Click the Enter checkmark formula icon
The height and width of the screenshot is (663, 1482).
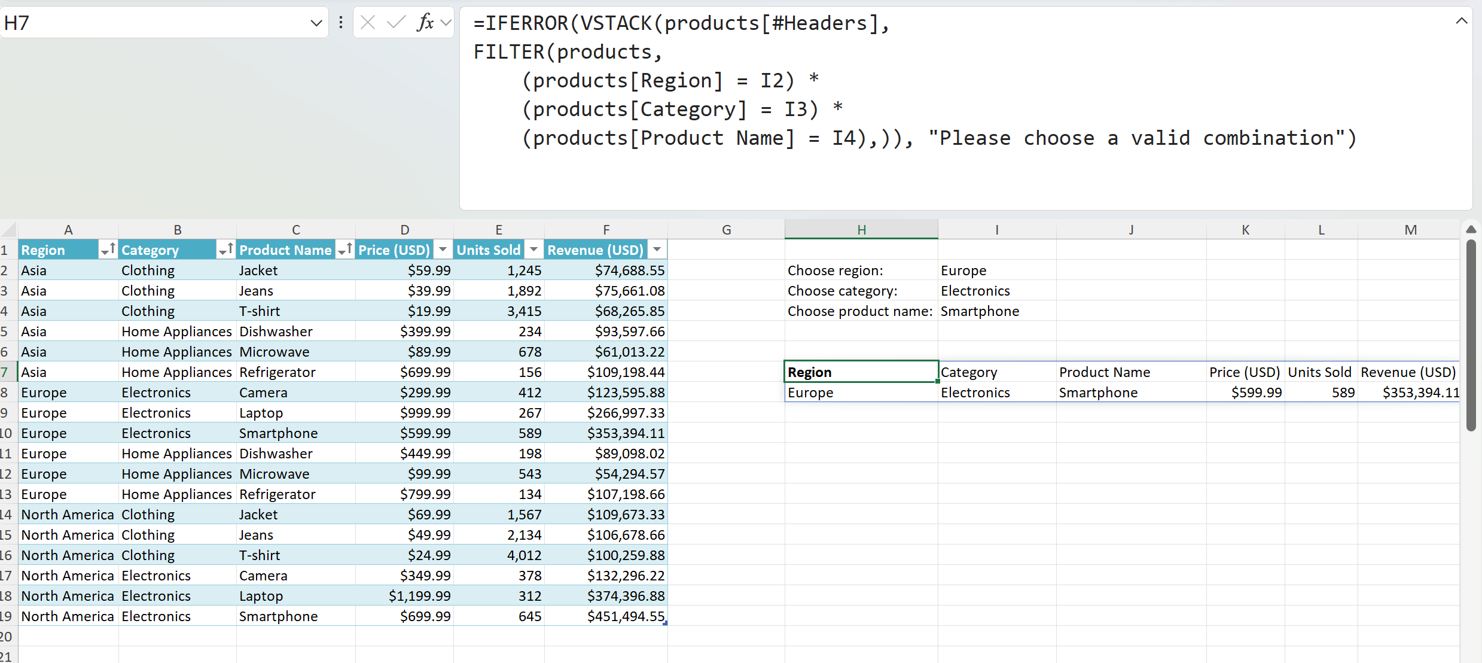(x=396, y=23)
